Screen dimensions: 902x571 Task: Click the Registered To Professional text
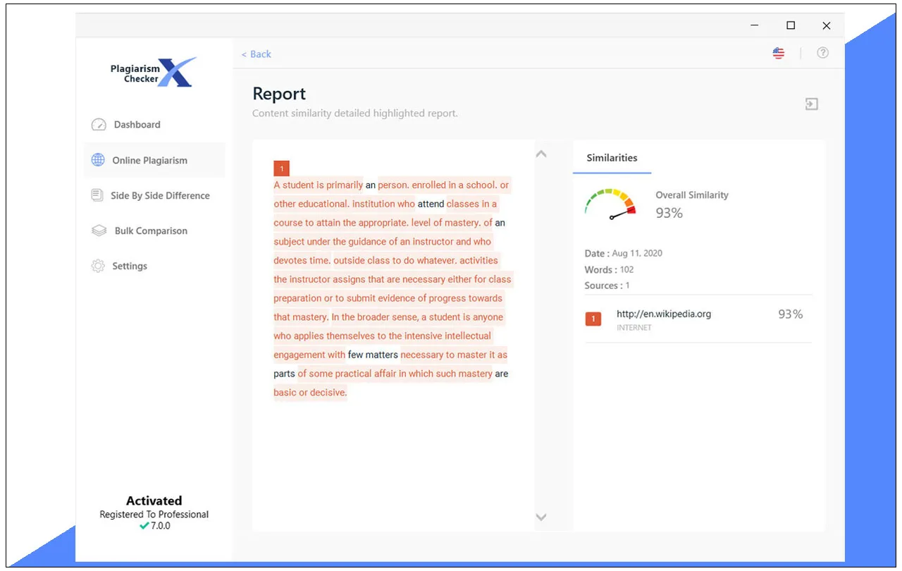click(154, 515)
